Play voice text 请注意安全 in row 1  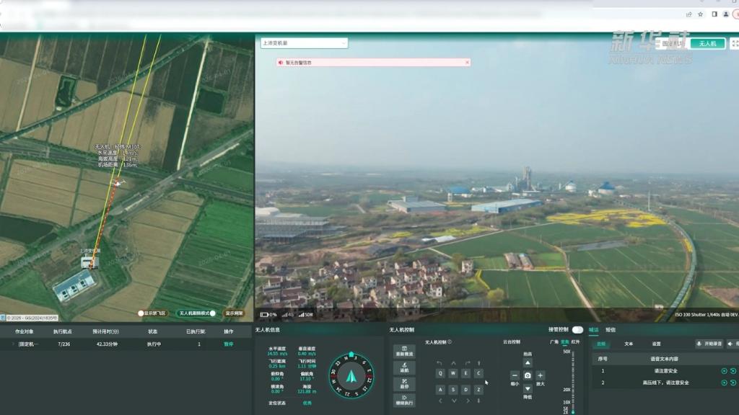pos(724,371)
